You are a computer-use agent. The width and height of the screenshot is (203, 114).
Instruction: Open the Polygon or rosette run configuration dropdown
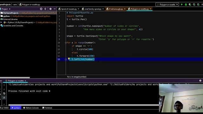pyautogui.click(x=167, y=4)
